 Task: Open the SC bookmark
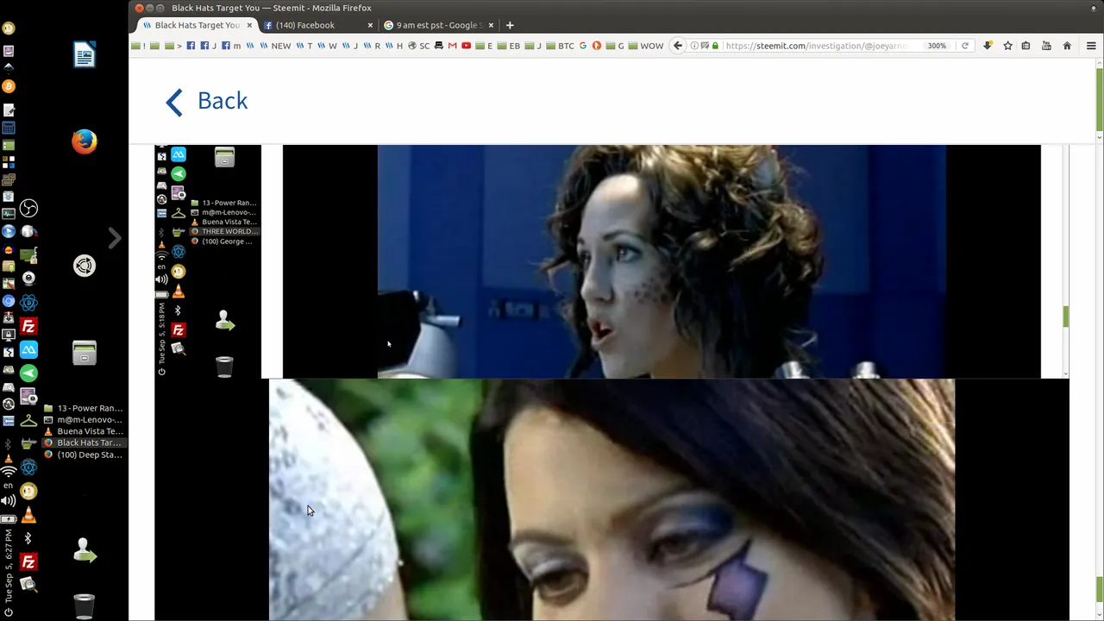point(419,46)
